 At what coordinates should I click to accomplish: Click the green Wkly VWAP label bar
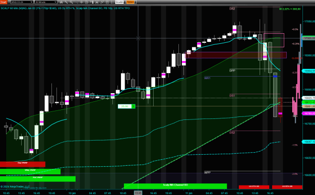click(30, 171)
